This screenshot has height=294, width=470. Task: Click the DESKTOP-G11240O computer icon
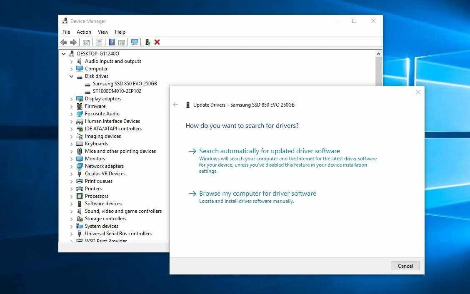click(x=71, y=54)
